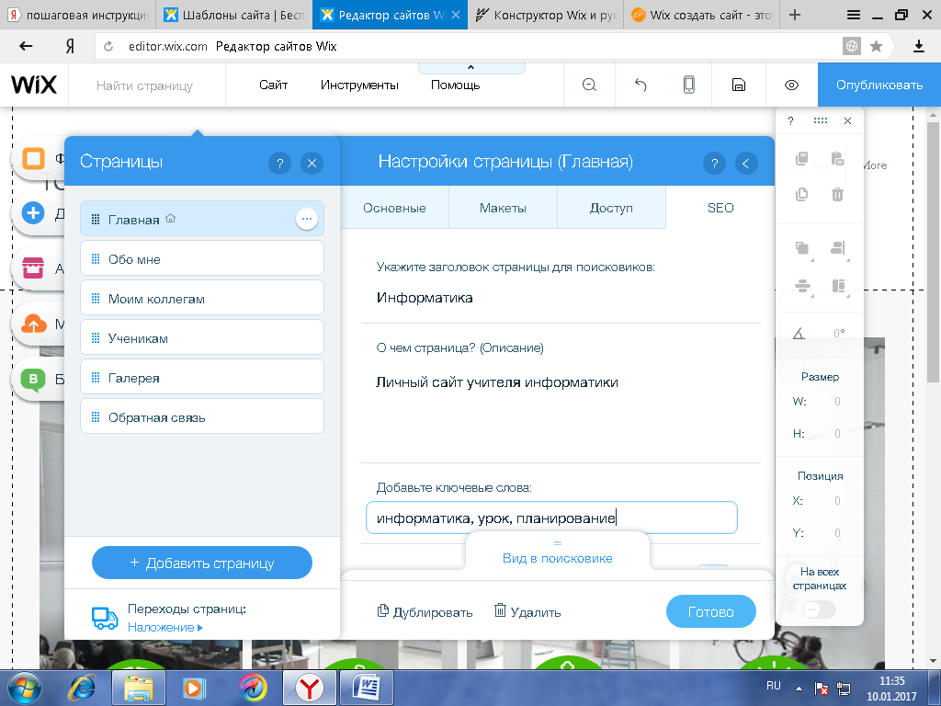941x706 pixels.
Task: Click the Добавить страницу button
Action: tap(202, 563)
